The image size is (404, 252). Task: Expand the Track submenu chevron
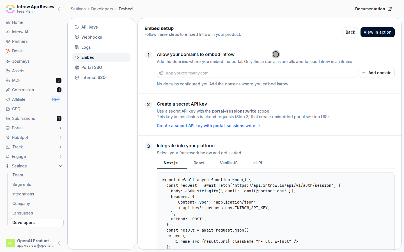point(61,147)
